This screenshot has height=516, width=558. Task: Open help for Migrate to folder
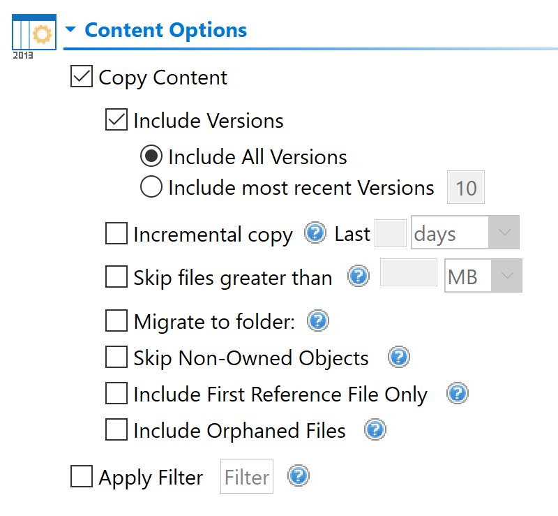coord(317,320)
